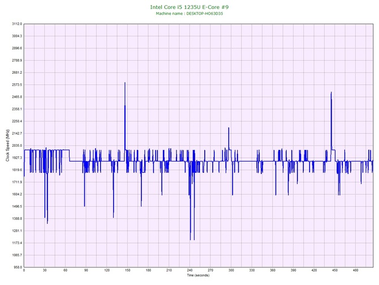Click the 958.0 y-axis value
Screen dimensions: 379x285
click(18, 267)
